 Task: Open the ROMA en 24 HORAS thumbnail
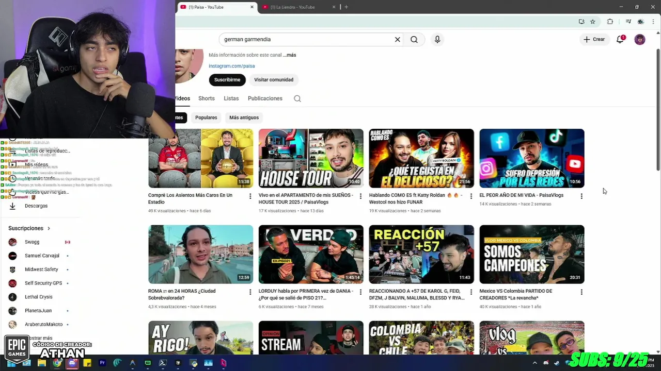201,254
